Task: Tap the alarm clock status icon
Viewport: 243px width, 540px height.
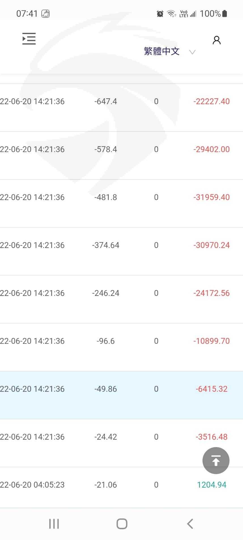Action: coord(160,14)
